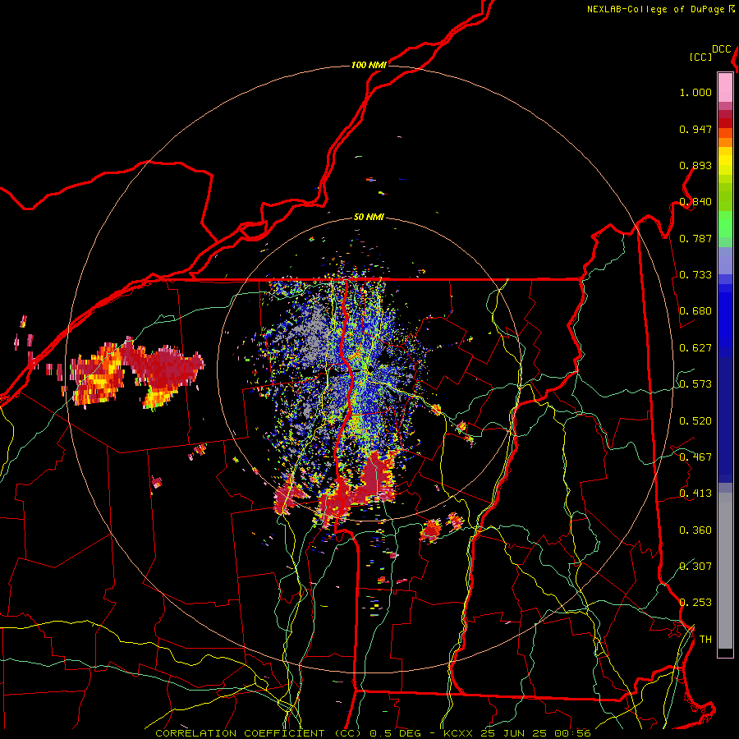Screen dimensions: 739x739
Task: Click the gray bottom segment of color bar
Action: pyautogui.click(x=725, y=571)
